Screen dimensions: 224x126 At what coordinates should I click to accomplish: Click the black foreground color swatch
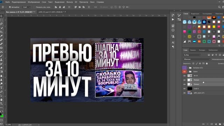tap(1, 114)
